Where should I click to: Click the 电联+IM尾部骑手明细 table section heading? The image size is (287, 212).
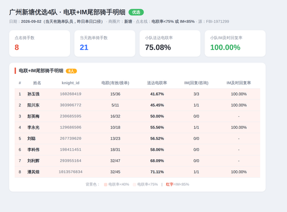click(x=41, y=71)
